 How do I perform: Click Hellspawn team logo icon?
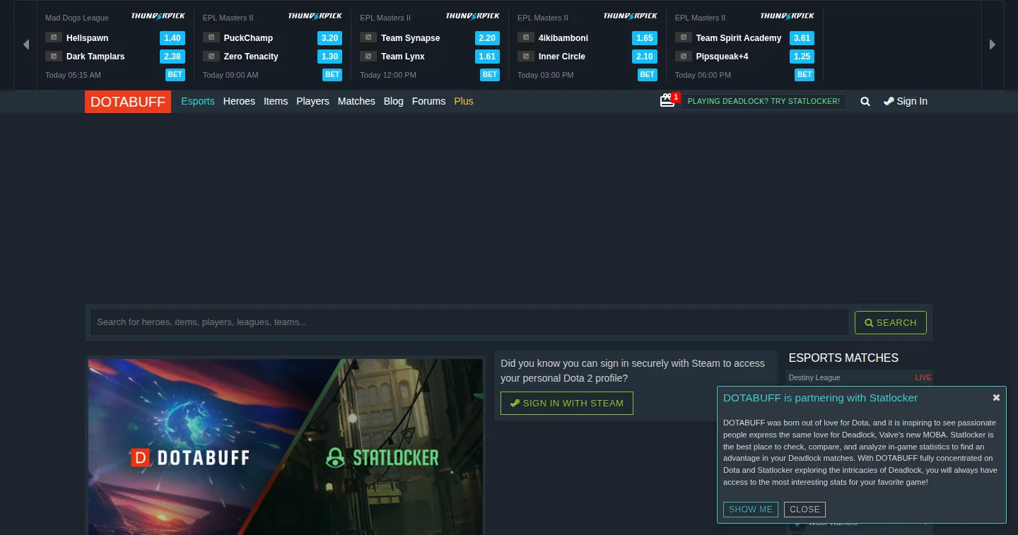point(54,37)
